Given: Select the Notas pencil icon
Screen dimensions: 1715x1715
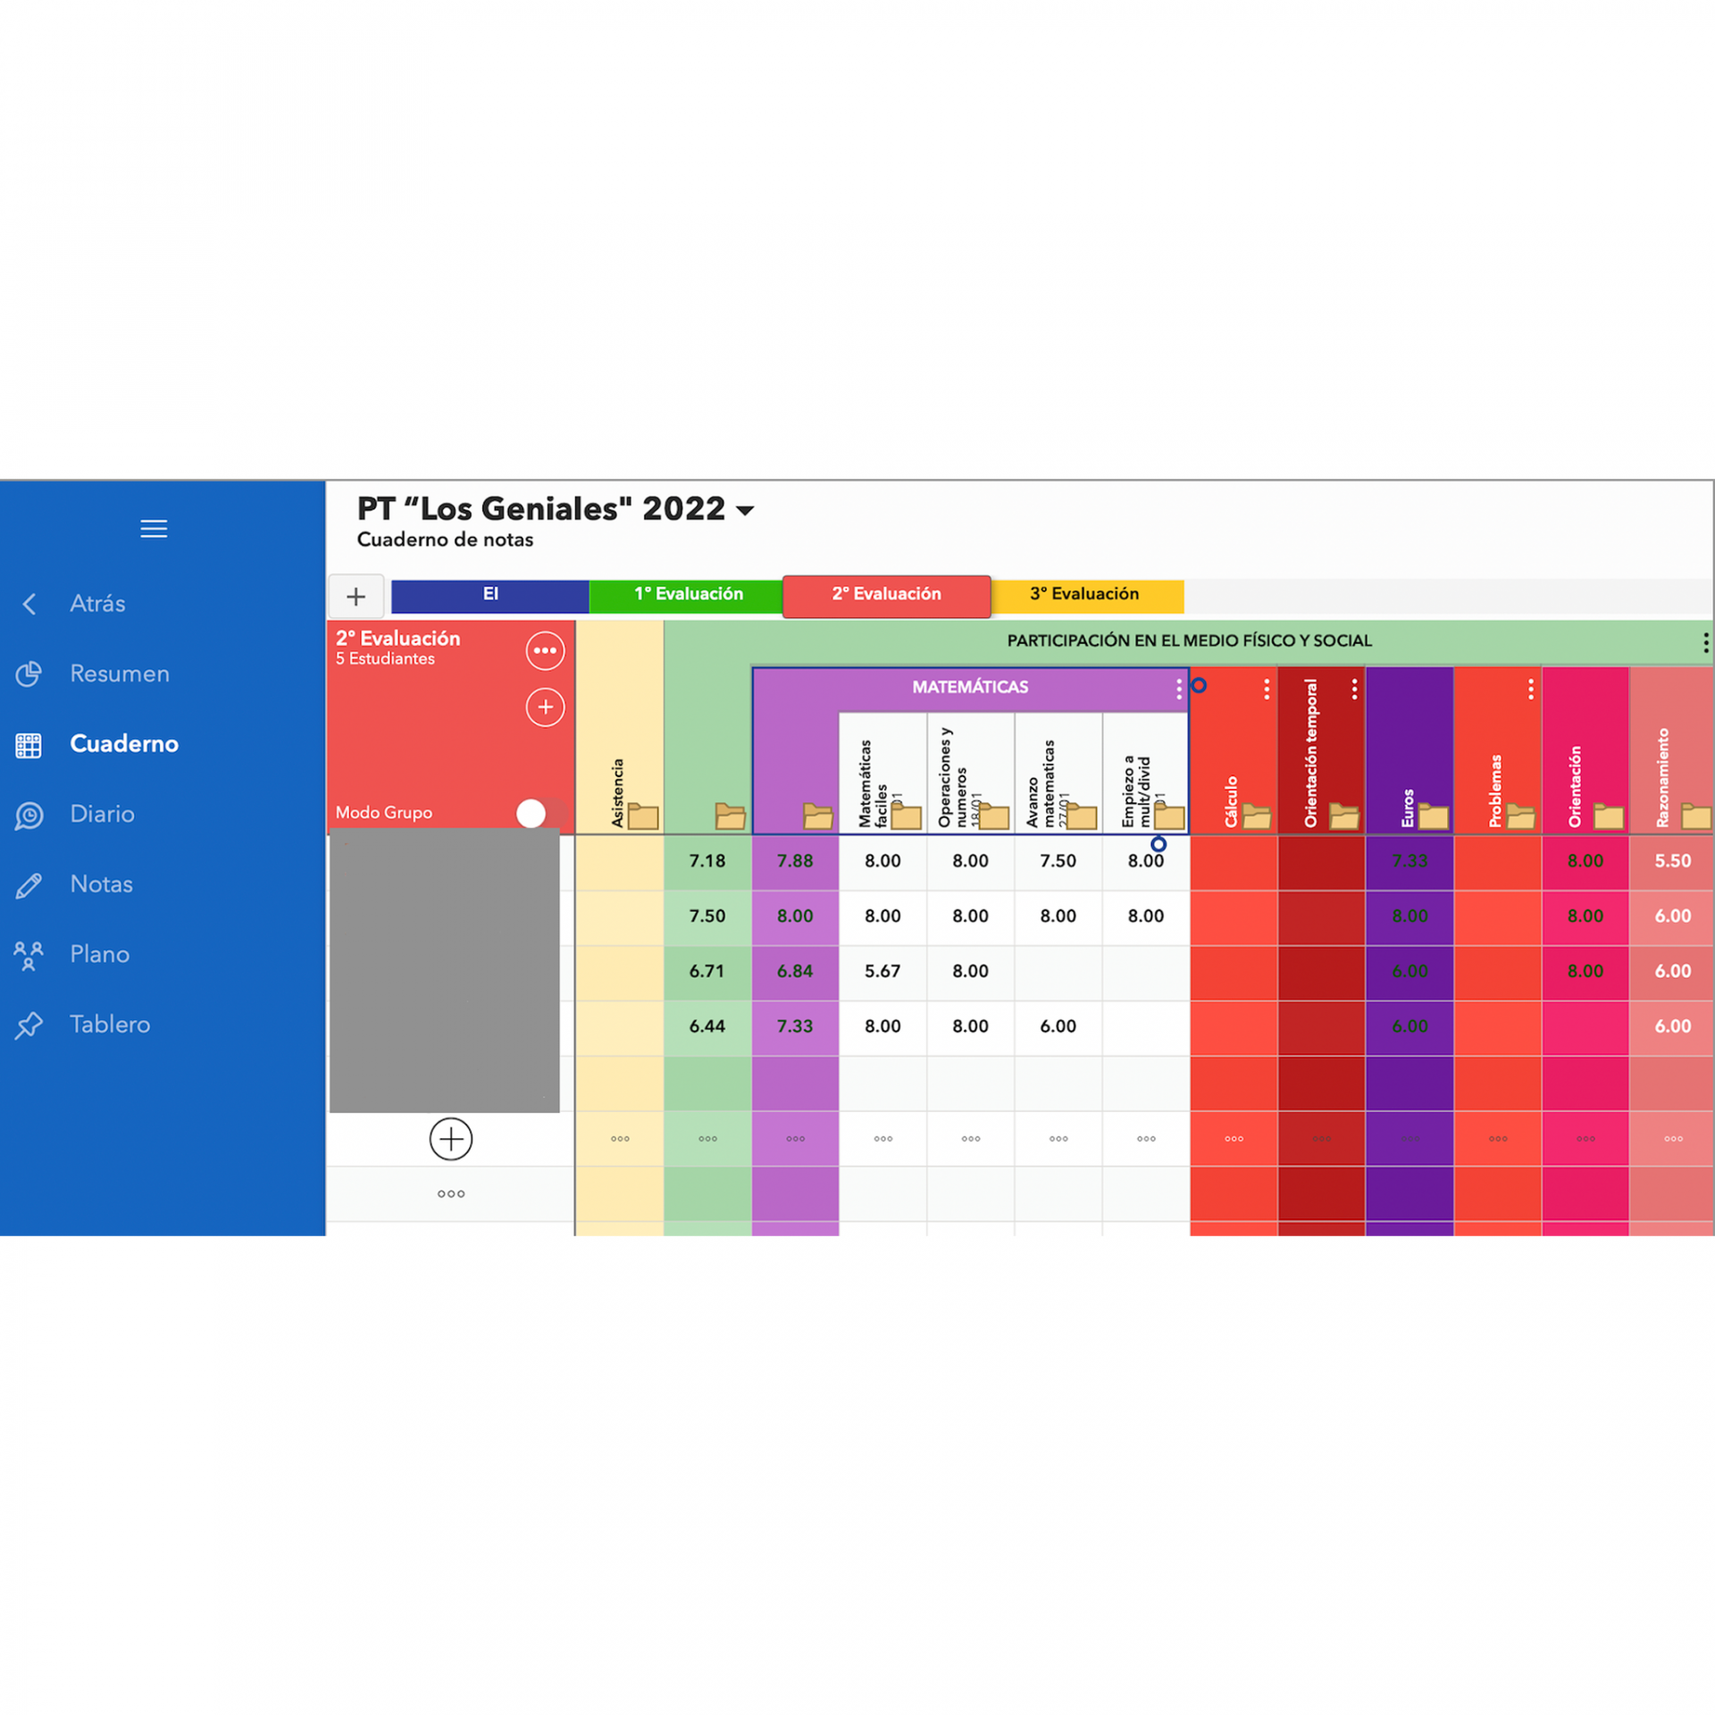Looking at the screenshot, I should click(29, 885).
